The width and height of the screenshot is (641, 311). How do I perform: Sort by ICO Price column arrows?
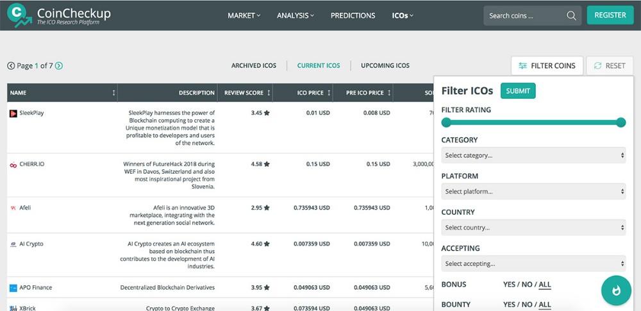(x=329, y=93)
